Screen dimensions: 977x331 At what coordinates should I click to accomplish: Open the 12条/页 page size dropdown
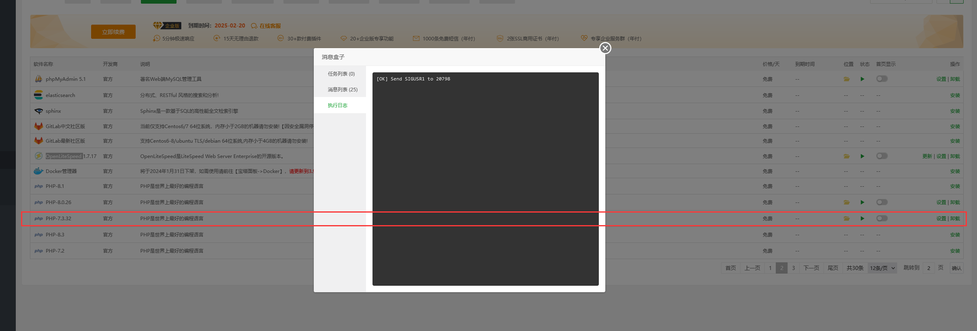[x=882, y=268]
